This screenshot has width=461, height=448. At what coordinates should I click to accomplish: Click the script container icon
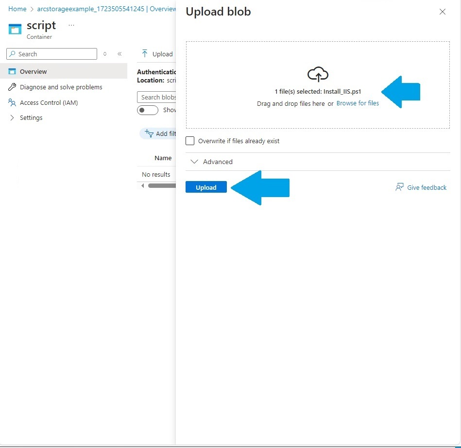click(15, 29)
